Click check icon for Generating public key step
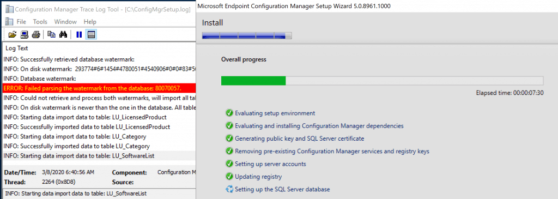The width and height of the screenshot is (558, 199). pos(229,138)
